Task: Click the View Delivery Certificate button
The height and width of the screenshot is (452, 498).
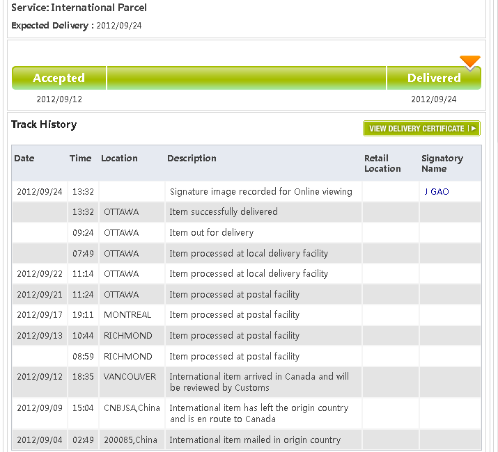Action: pos(421,129)
